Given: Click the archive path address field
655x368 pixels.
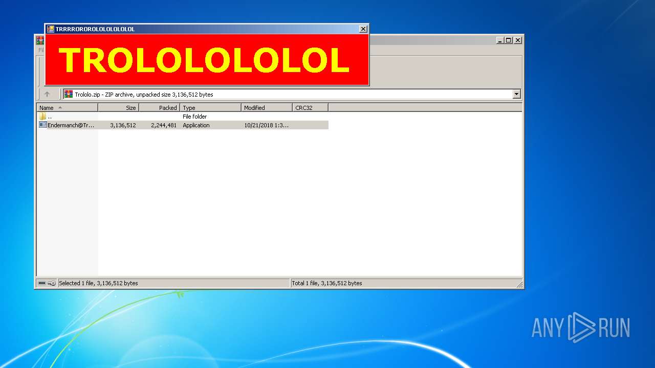Looking at the screenshot, I should 292,94.
